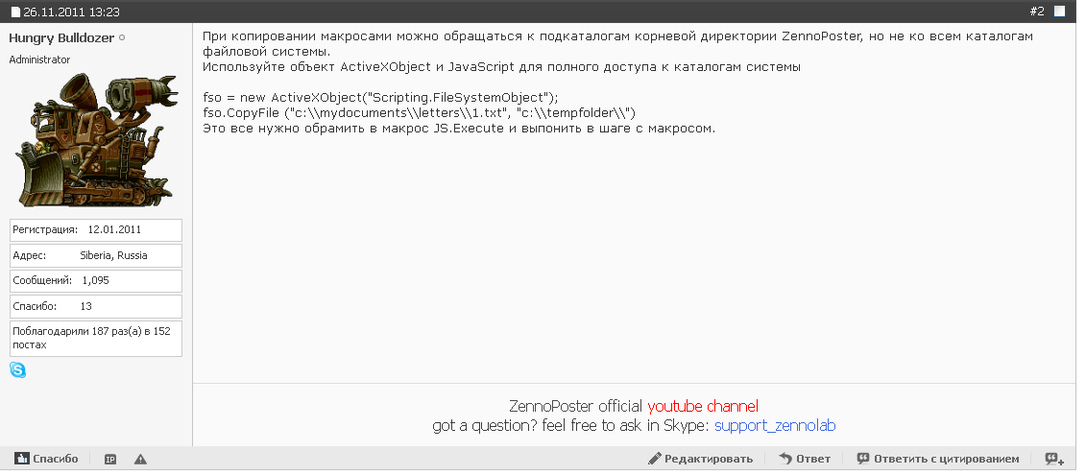The height and width of the screenshot is (475, 1086).
Task: Click the bulldozer avatar image
Action: pyautogui.click(x=94, y=142)
